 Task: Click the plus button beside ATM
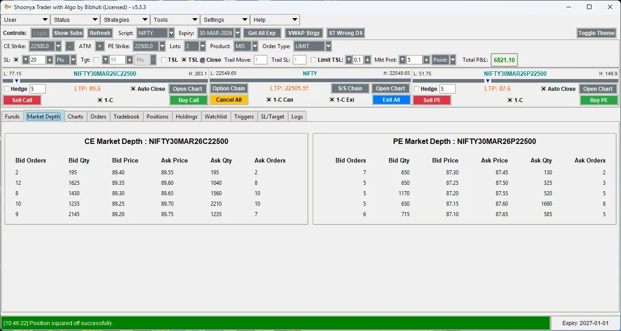(100, 46)
